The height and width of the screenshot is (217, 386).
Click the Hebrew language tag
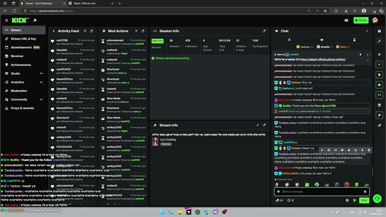click(x=166, y=144)
